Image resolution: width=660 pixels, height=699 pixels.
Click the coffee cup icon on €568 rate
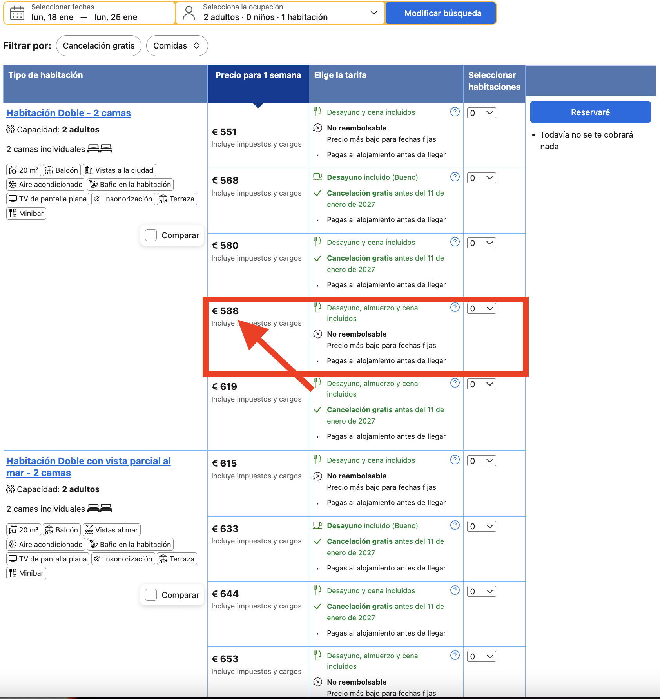(317, 177)
